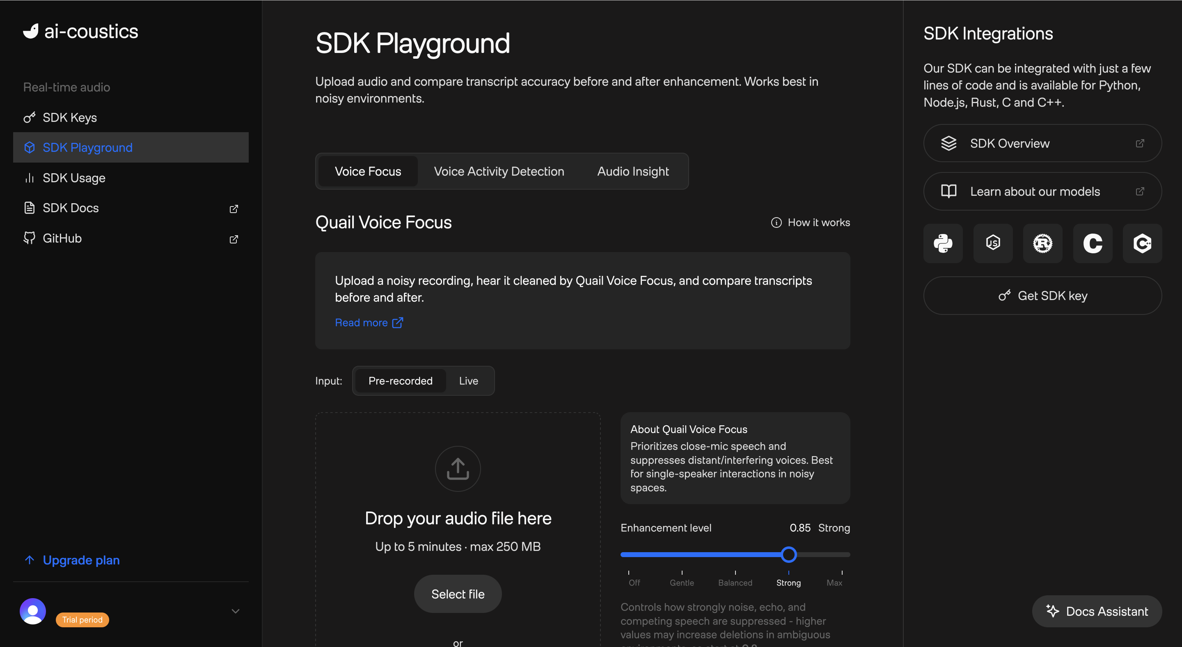Open the C++ SDK integration icon
This screenshot has width=1182, height=647.
pyautogui.click(x=1142, y=243)
